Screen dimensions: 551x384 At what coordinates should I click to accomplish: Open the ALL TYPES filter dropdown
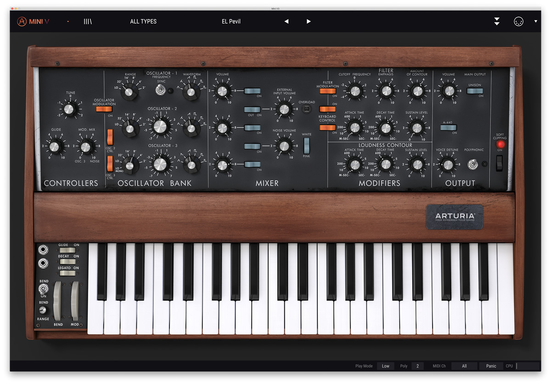pyautogui.click(x=143, y=21)
